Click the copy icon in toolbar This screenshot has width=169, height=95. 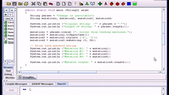click(x=39, y=4)
